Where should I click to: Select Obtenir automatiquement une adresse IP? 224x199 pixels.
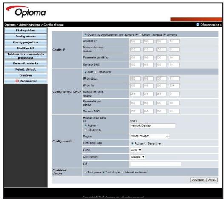click(86, 35)
